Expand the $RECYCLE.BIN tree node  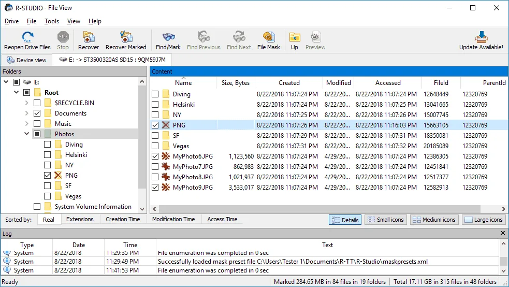(26, 103)
